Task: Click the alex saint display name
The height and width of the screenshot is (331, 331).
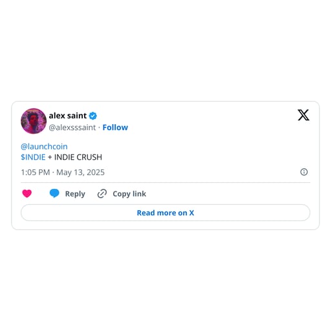Action: pyautogui.click(x=68, y=116)
